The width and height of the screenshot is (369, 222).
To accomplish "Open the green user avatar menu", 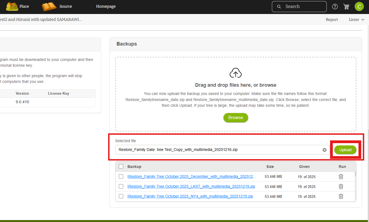I will [x=359, y=7].
